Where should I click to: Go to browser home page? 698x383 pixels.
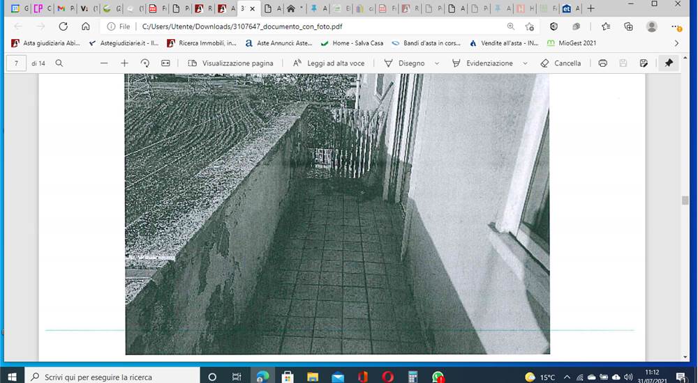[85, 26]
